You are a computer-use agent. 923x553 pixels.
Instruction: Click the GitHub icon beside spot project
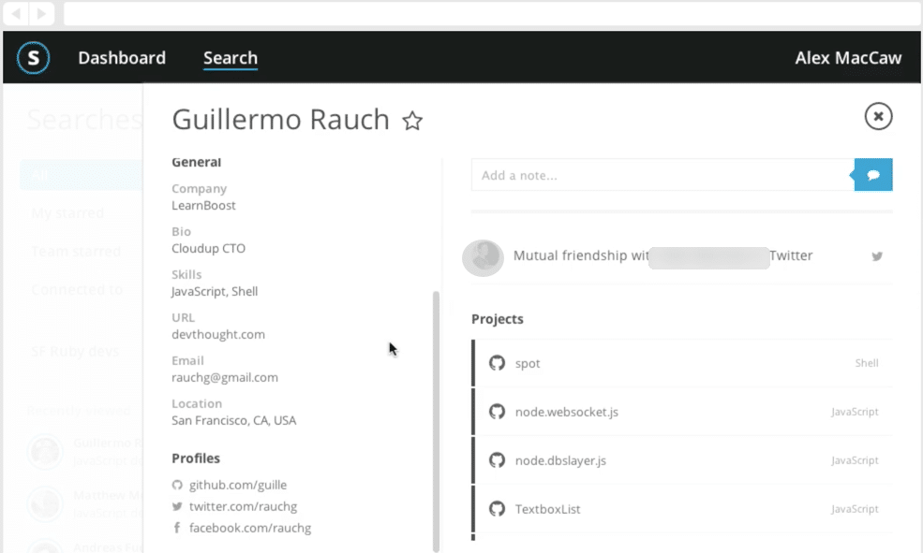click(497, 363)
